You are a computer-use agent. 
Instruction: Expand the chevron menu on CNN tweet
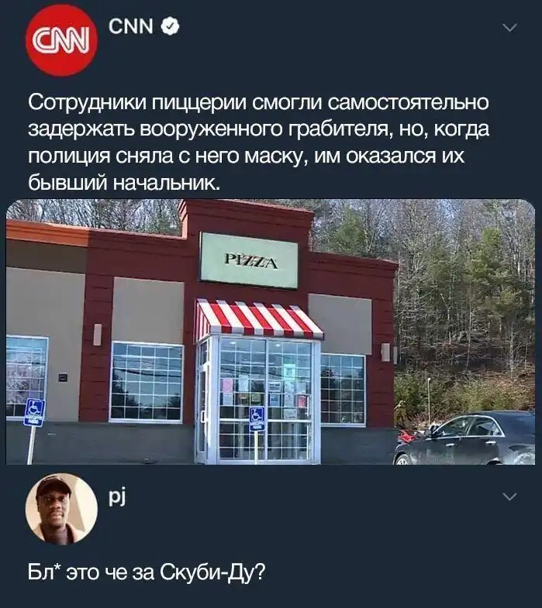(x=509, y=28)
